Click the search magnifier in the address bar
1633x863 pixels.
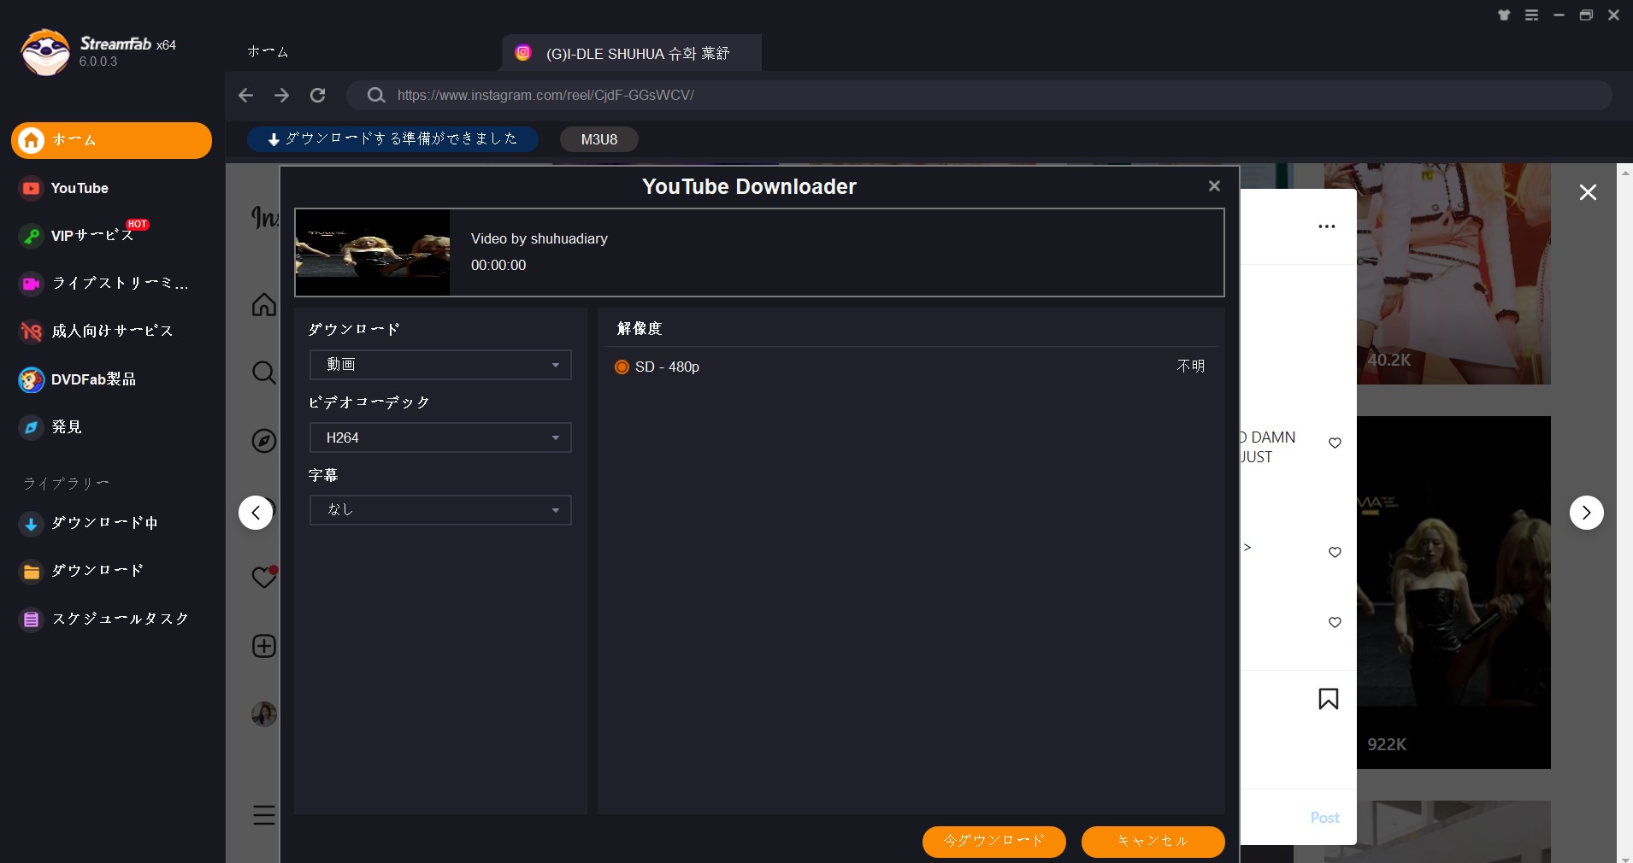[376, 95]
